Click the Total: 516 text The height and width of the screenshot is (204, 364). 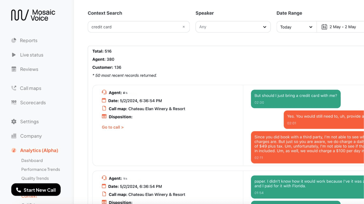(102, 51)
